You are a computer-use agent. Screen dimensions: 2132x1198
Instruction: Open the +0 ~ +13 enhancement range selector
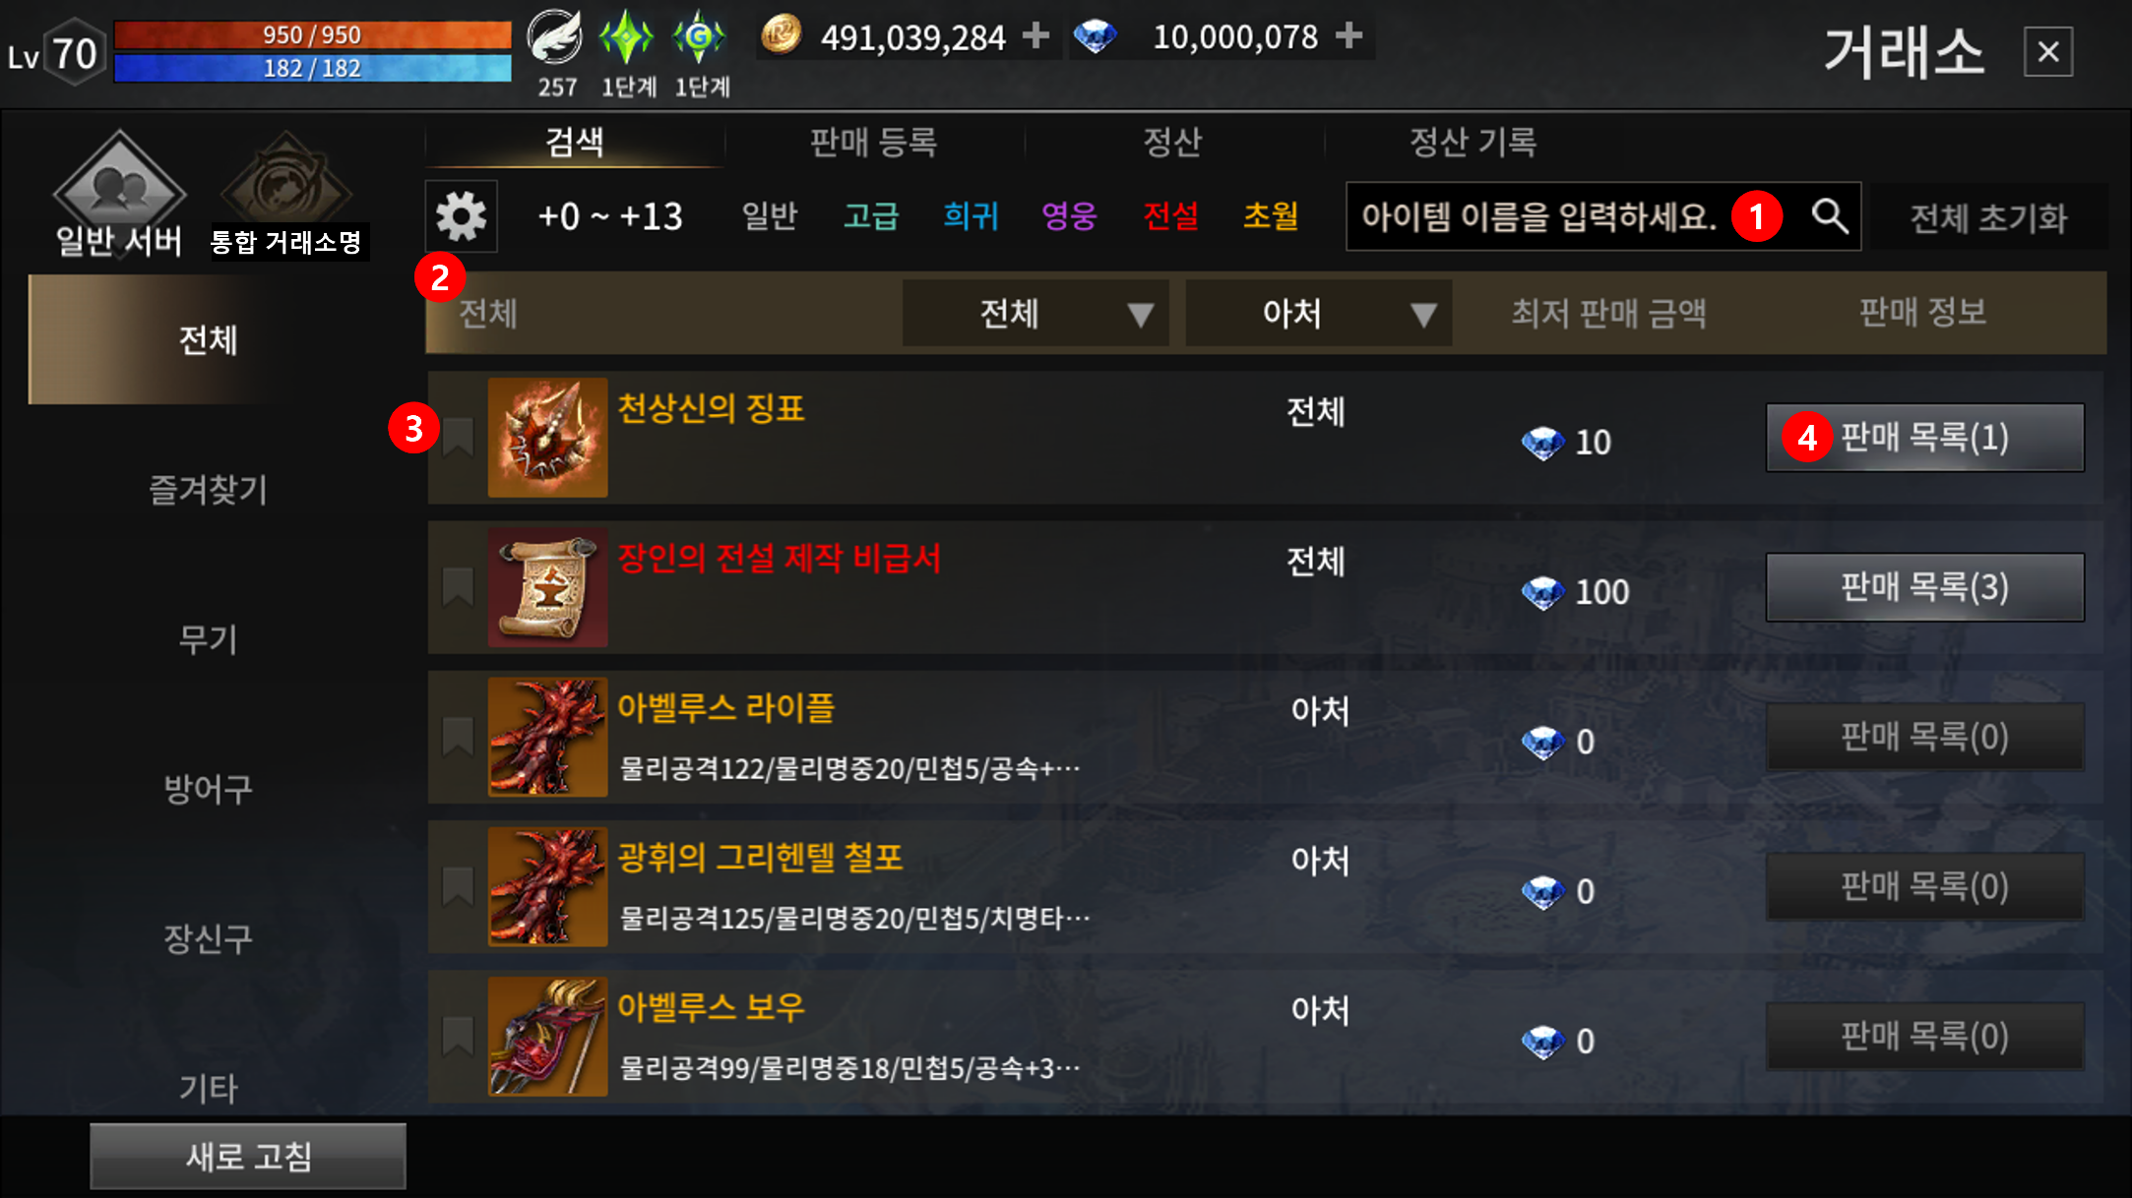click(x=610, y=216)
